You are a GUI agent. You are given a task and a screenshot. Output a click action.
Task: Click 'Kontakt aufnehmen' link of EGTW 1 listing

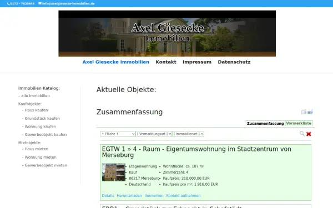[183, 195]
